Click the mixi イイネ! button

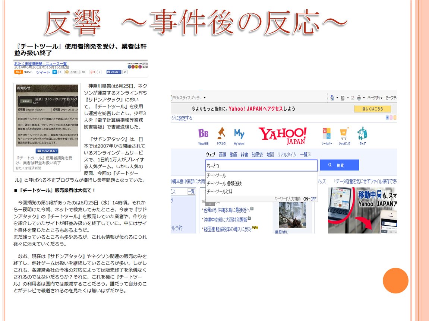click(x=72, y=72)
